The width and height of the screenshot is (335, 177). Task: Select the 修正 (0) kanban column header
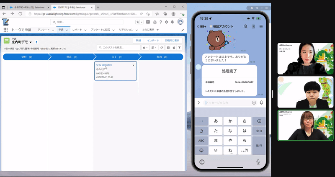(x=72, y=57)
